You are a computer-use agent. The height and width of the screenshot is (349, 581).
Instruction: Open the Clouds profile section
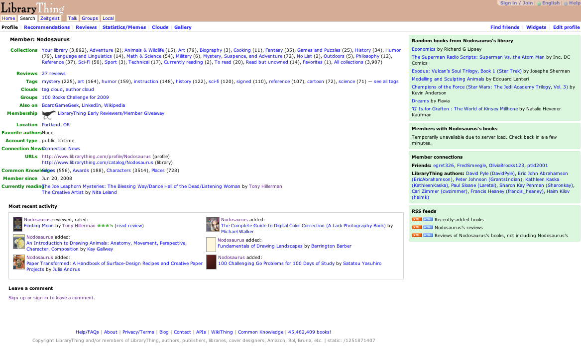(x=160, y=27)
